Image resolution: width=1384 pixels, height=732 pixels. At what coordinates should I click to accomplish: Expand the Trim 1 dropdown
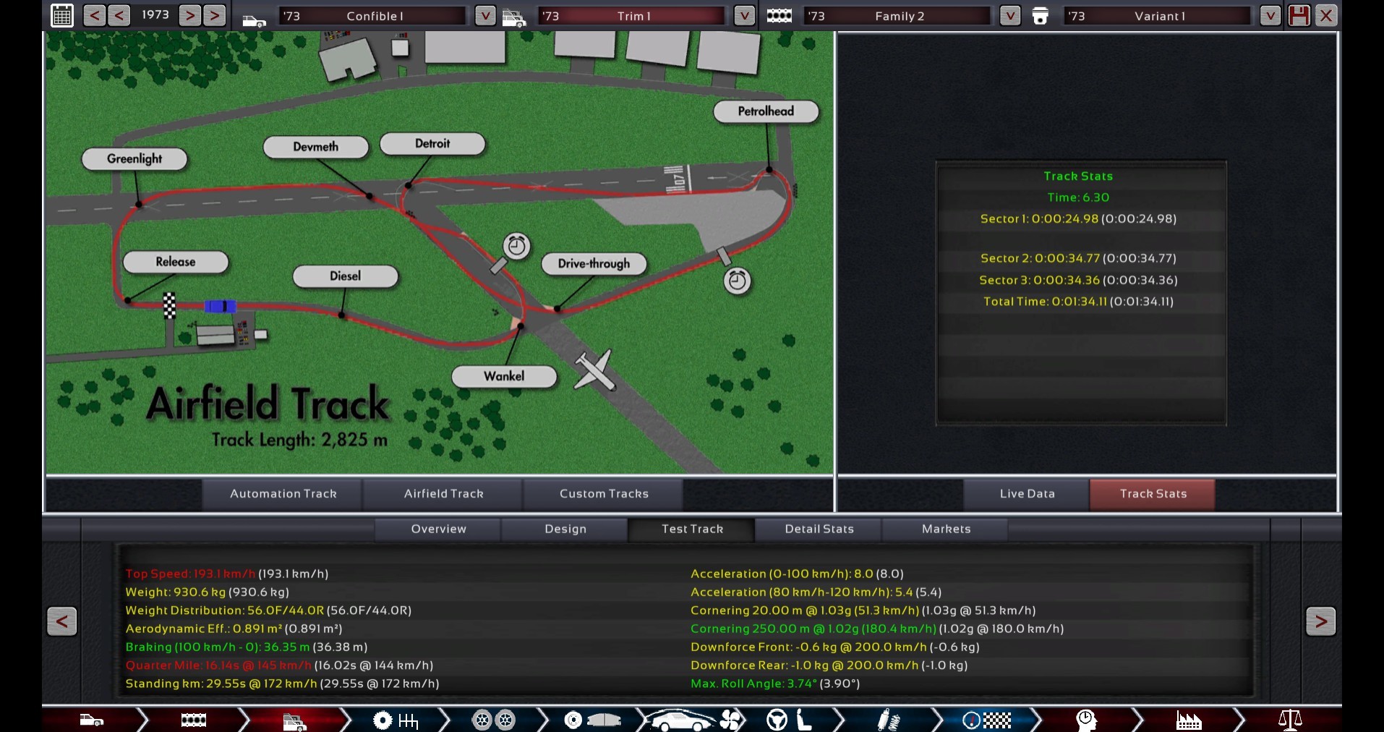(743, 15)
